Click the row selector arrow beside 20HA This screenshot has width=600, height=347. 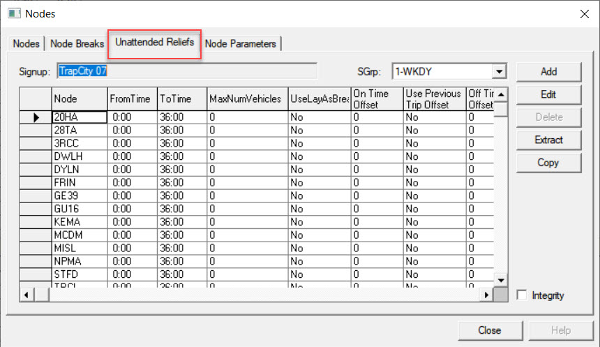(36, 117)
